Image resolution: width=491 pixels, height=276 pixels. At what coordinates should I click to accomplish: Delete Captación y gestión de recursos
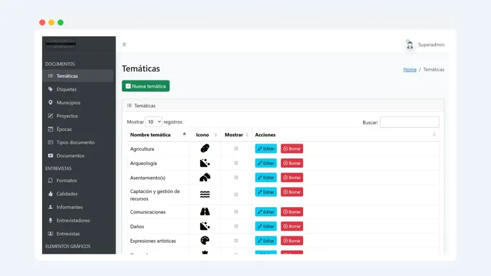pos(292,192)
